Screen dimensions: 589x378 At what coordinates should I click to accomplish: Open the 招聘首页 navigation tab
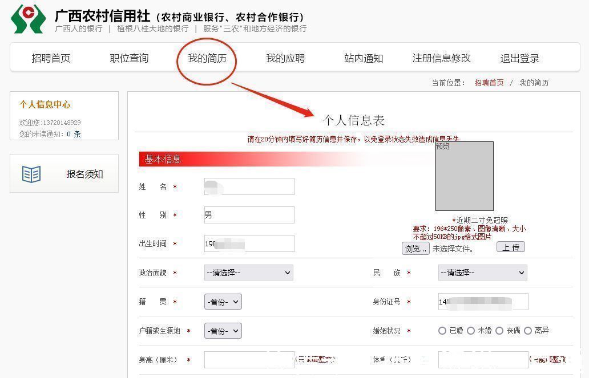[x=51, y=58]
